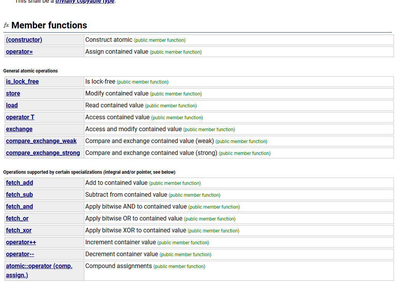The width and height of the screenshot is (410, 283).
Task: Open the fetch_add function link
Action: (20, 183)
